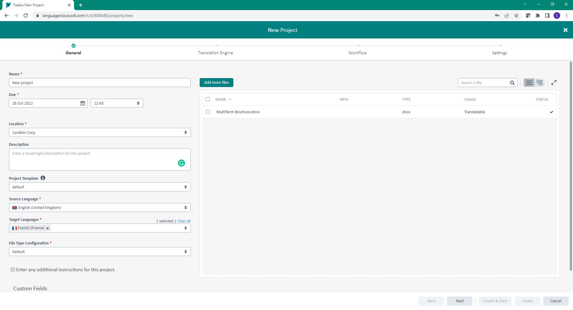Check the select-all checkbox in file list header
This screenshot has width=573, height=310.
coord(208,99)
